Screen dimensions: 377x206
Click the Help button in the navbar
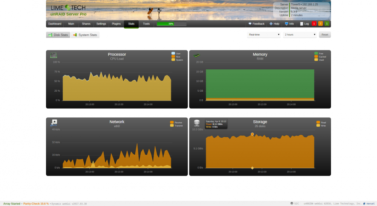274,24
